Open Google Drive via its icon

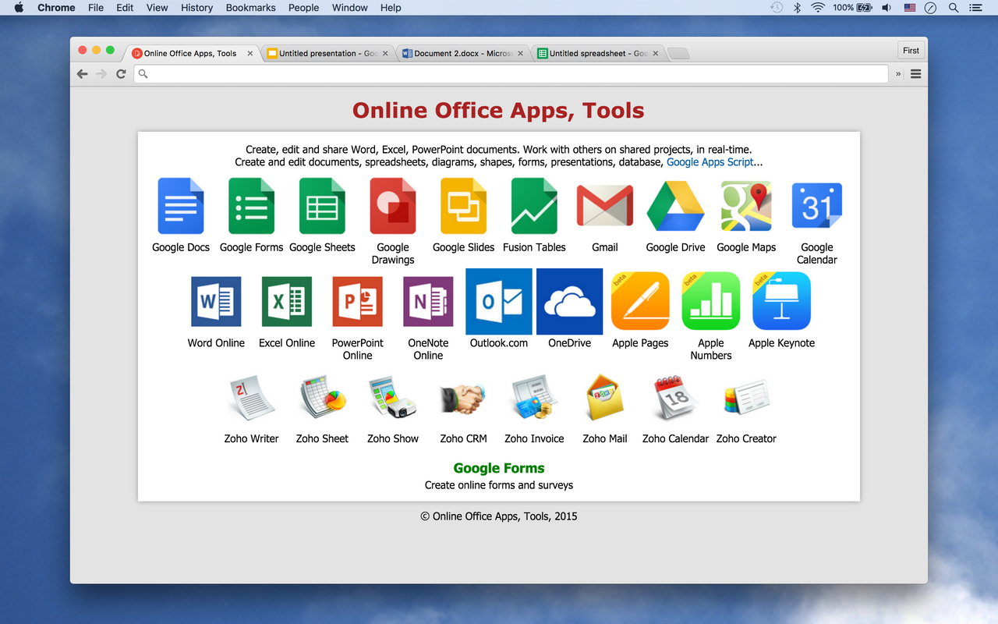[675, 205]
